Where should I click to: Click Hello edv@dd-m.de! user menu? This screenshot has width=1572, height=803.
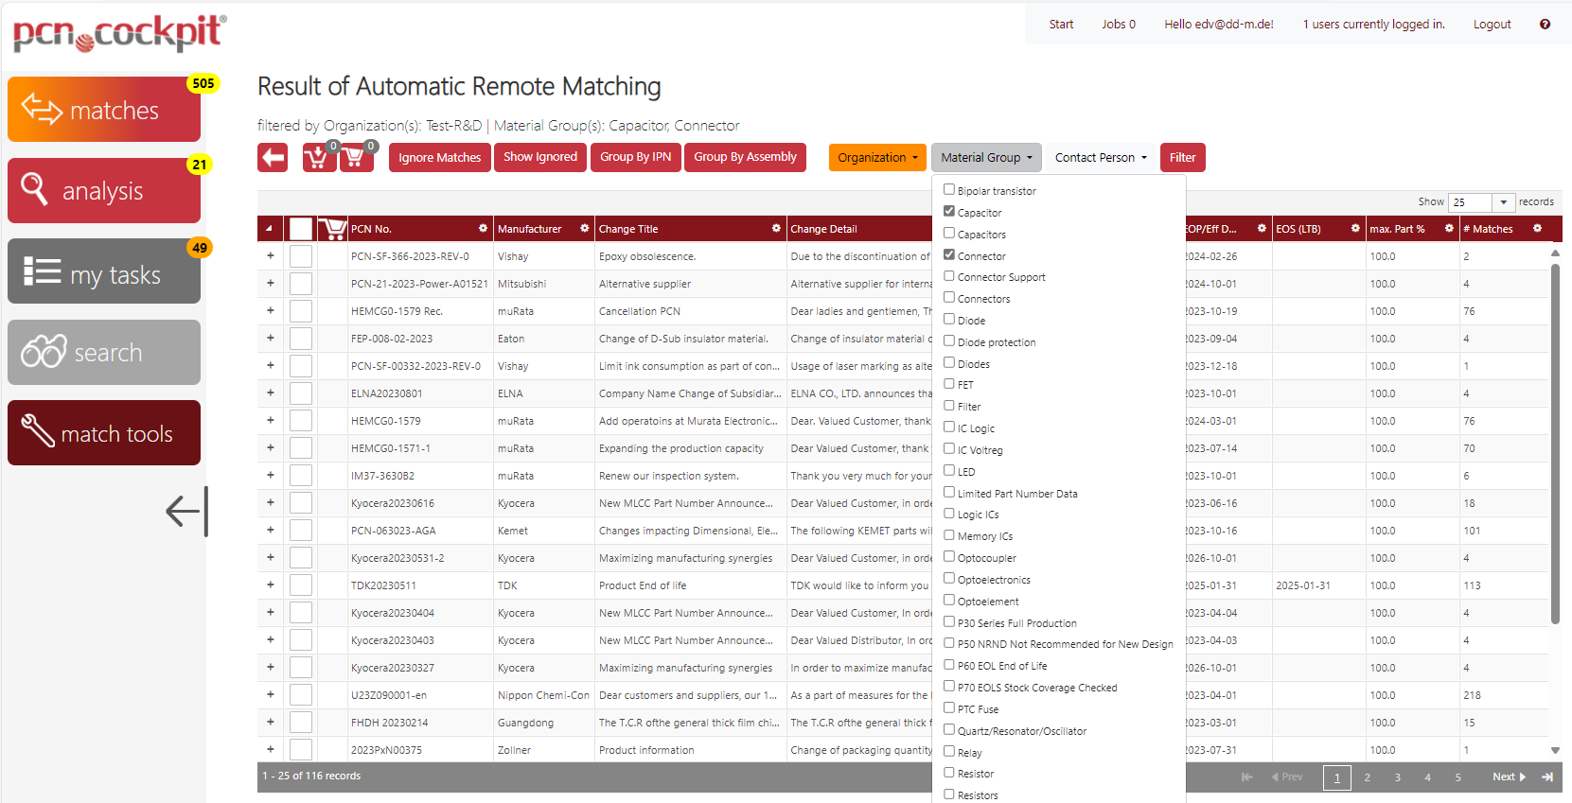(1219, 25)
